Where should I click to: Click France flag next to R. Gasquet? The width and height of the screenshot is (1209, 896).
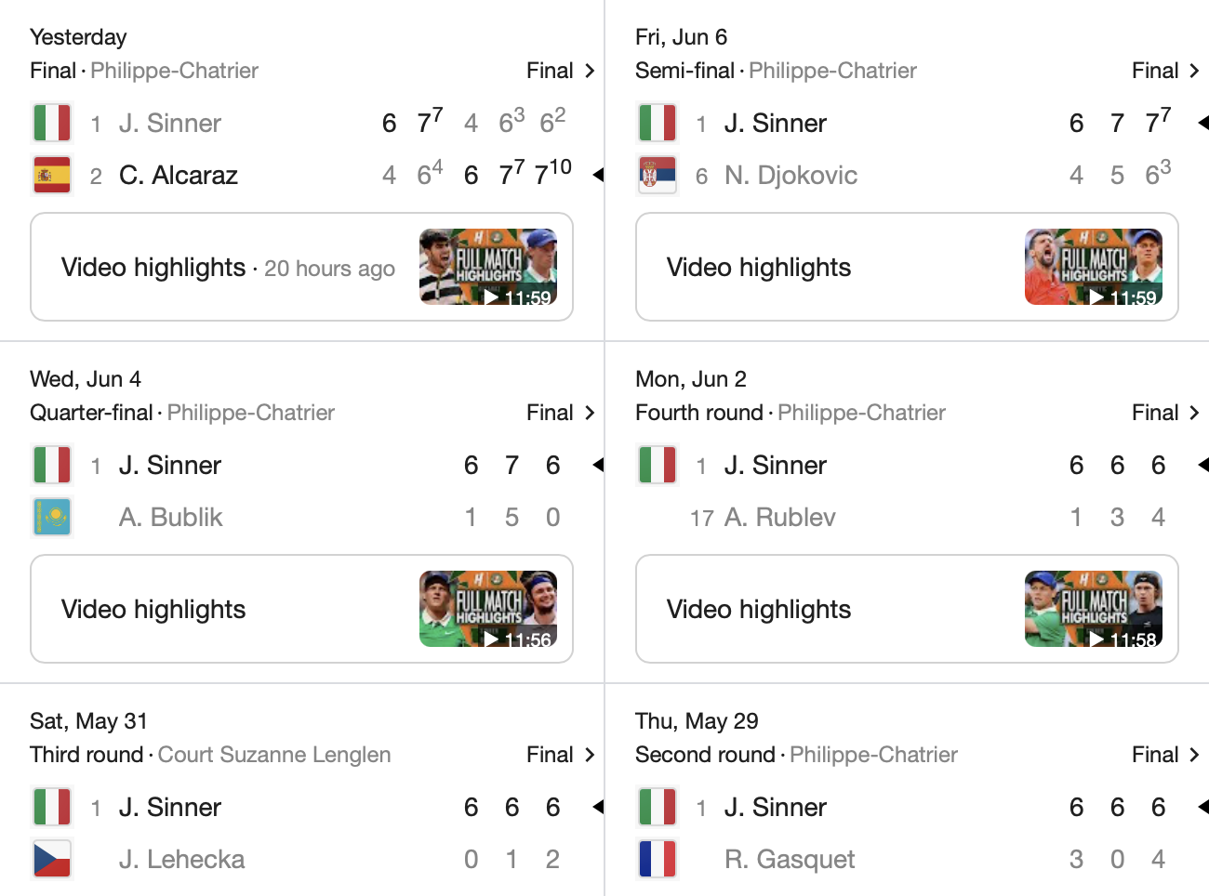click(658, 859)
